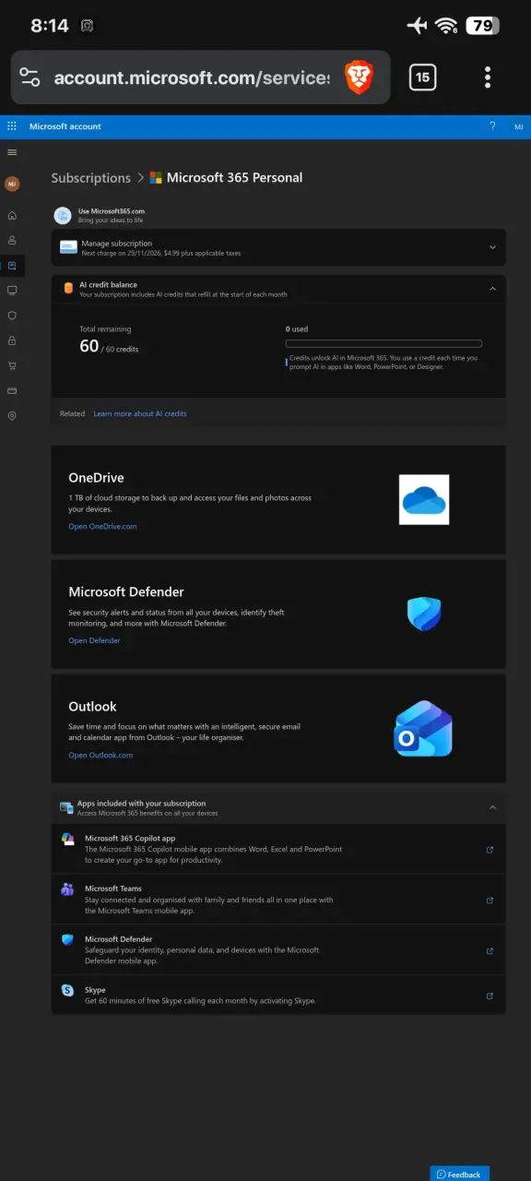The image size is (531, 1181).
Task: Click the OneDrive cloud logo
Action: [x=424, y=500]
